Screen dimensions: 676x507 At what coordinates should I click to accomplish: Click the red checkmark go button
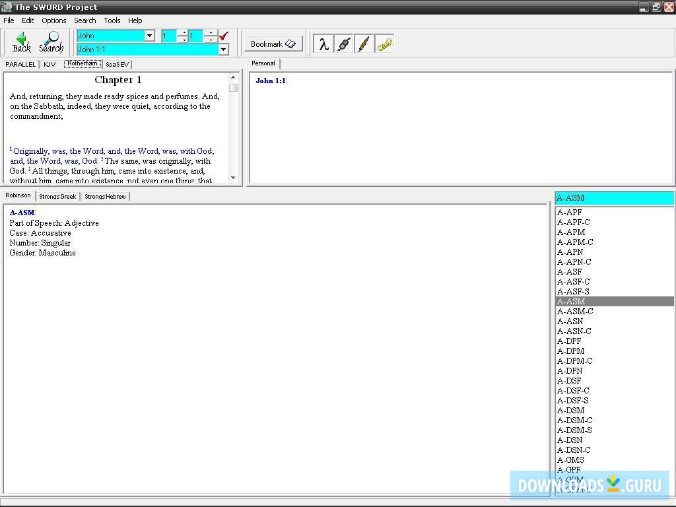(224, 36)
